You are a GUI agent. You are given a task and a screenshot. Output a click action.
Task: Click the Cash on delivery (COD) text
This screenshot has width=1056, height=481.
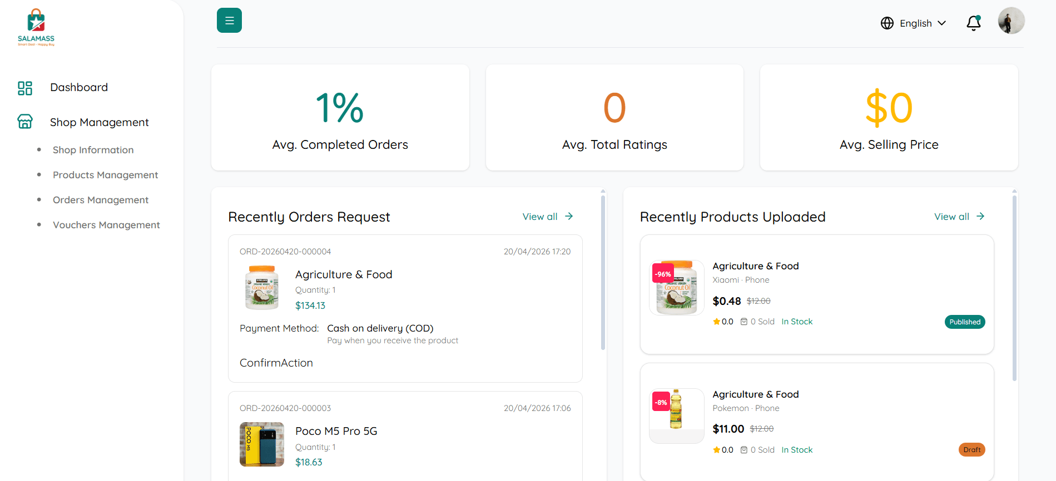(380, 328)
